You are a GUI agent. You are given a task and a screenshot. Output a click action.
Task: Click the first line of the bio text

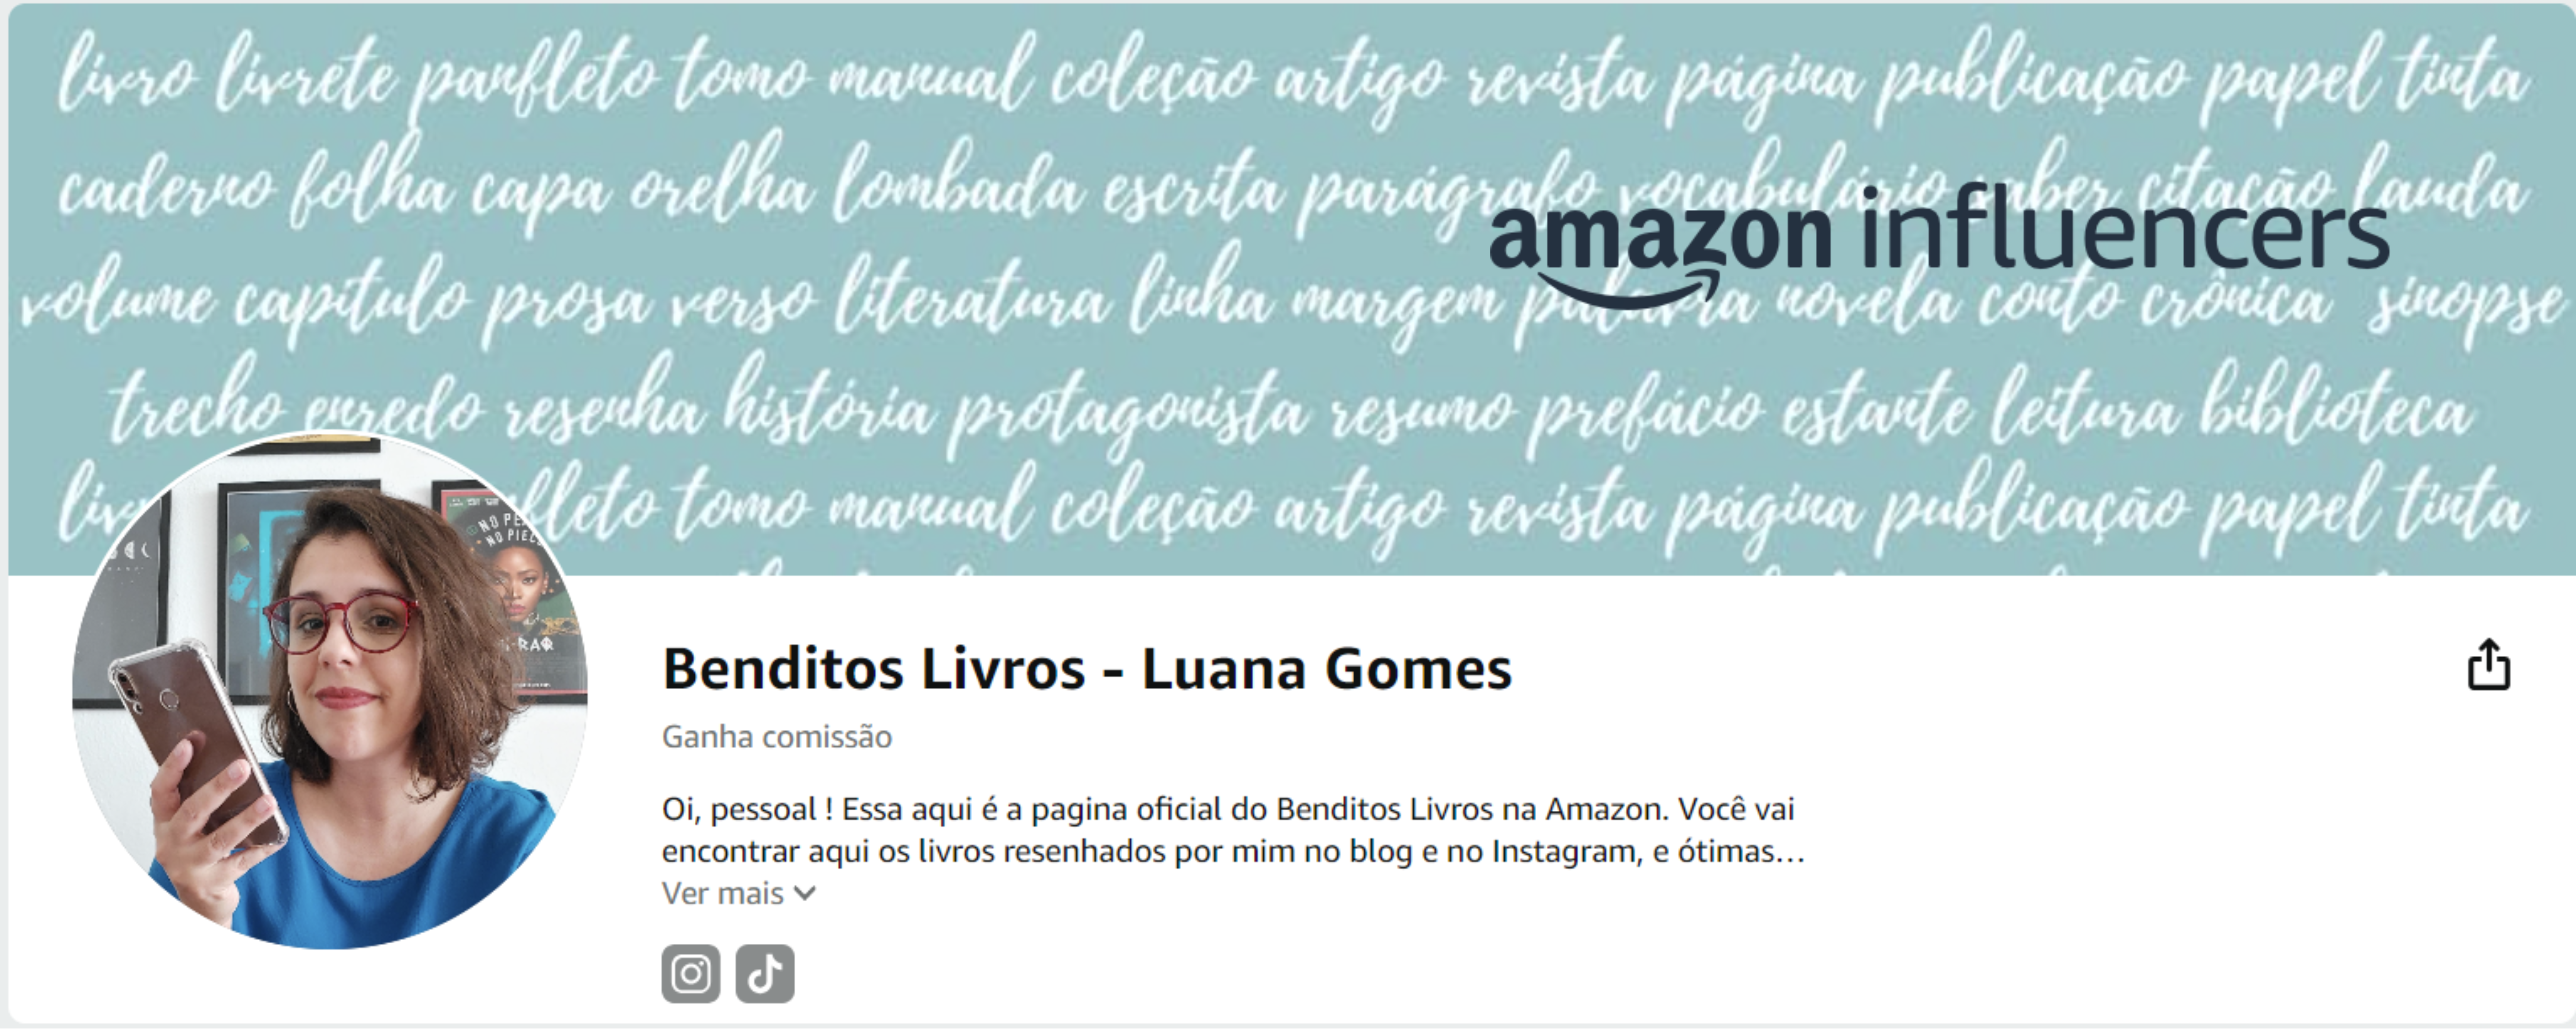click(1228, 808)
